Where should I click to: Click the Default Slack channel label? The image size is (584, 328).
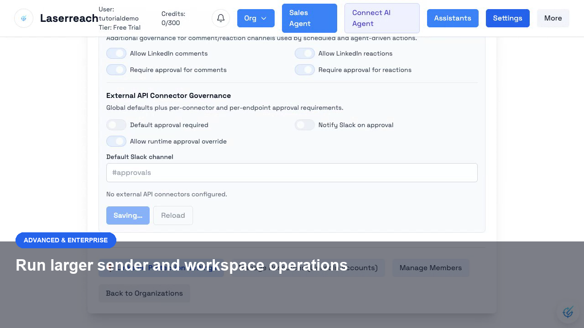tap(140, 157)
